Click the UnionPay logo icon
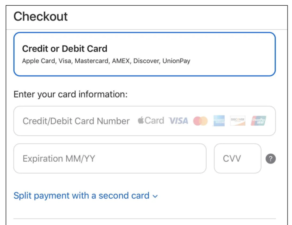This screenshot has height=225, width=292. pyautogui.click(x=258, y=121)
